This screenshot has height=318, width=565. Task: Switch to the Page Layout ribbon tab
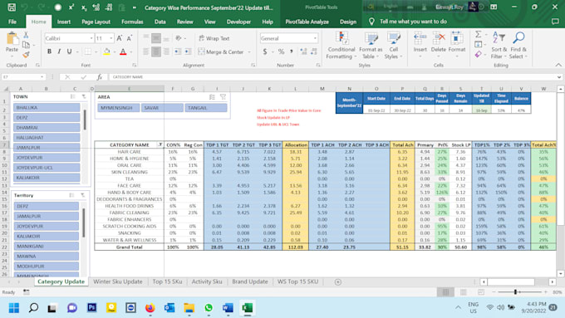pos(96,22)
